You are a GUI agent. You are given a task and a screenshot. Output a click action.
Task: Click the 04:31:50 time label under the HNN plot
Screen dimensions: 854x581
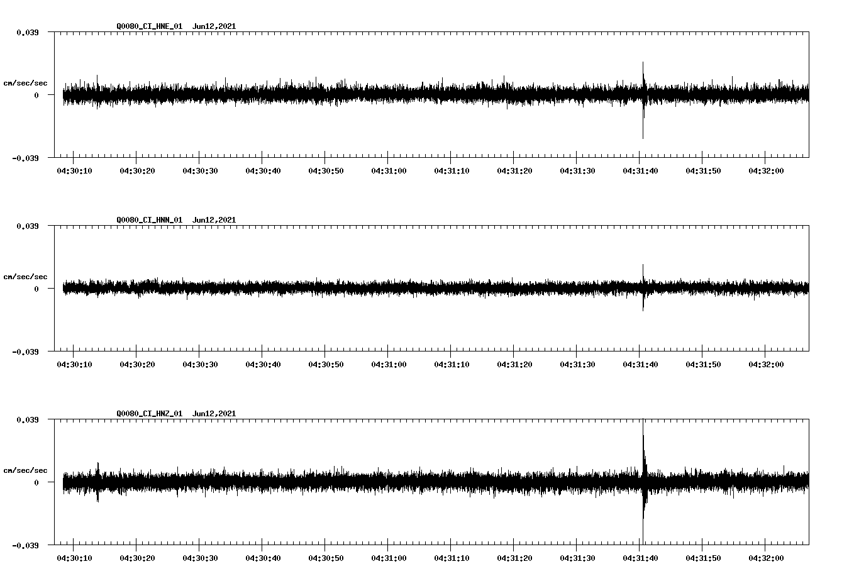[702, 364]
